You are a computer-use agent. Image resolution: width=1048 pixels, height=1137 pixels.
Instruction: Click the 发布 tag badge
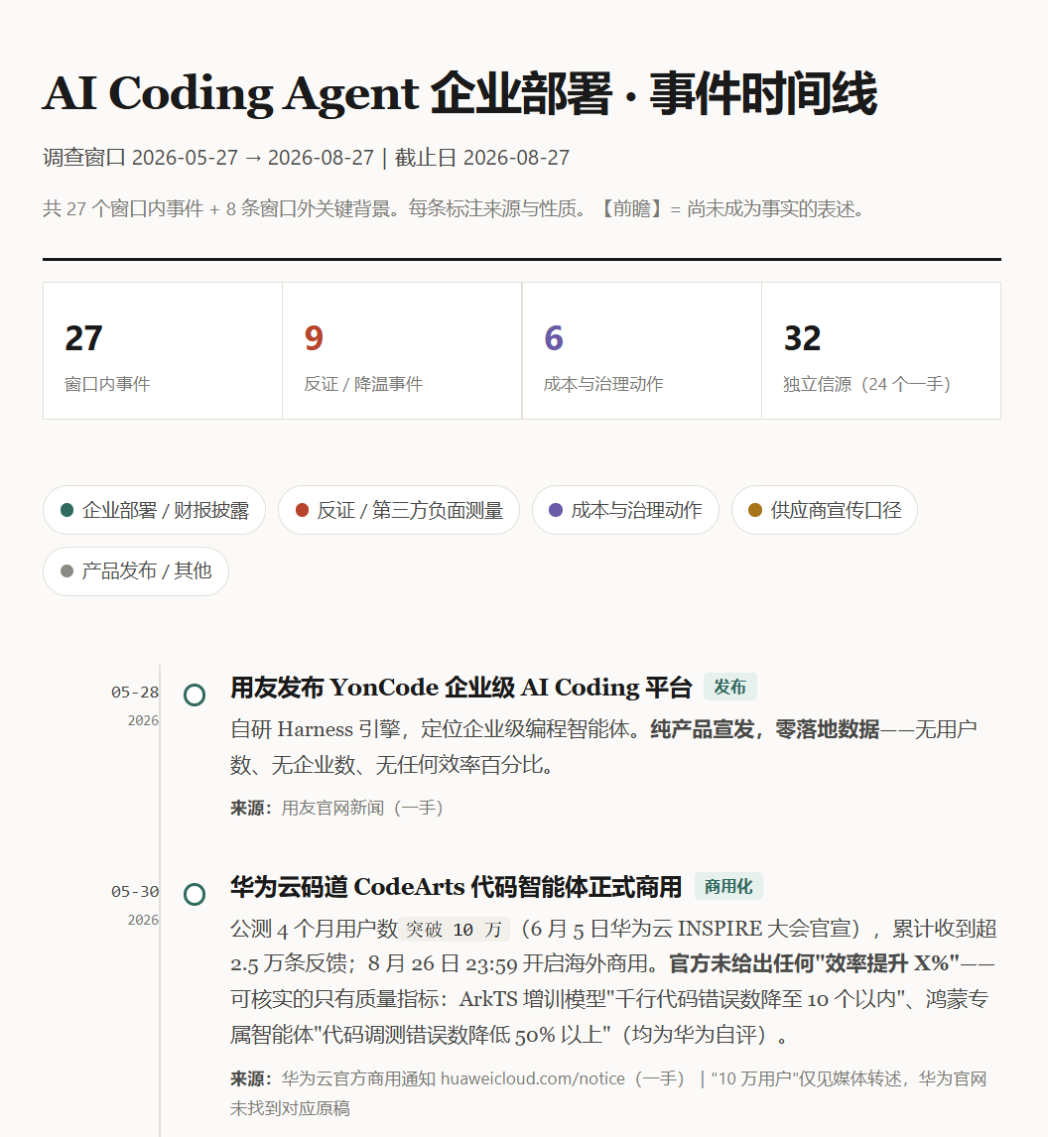730,687
